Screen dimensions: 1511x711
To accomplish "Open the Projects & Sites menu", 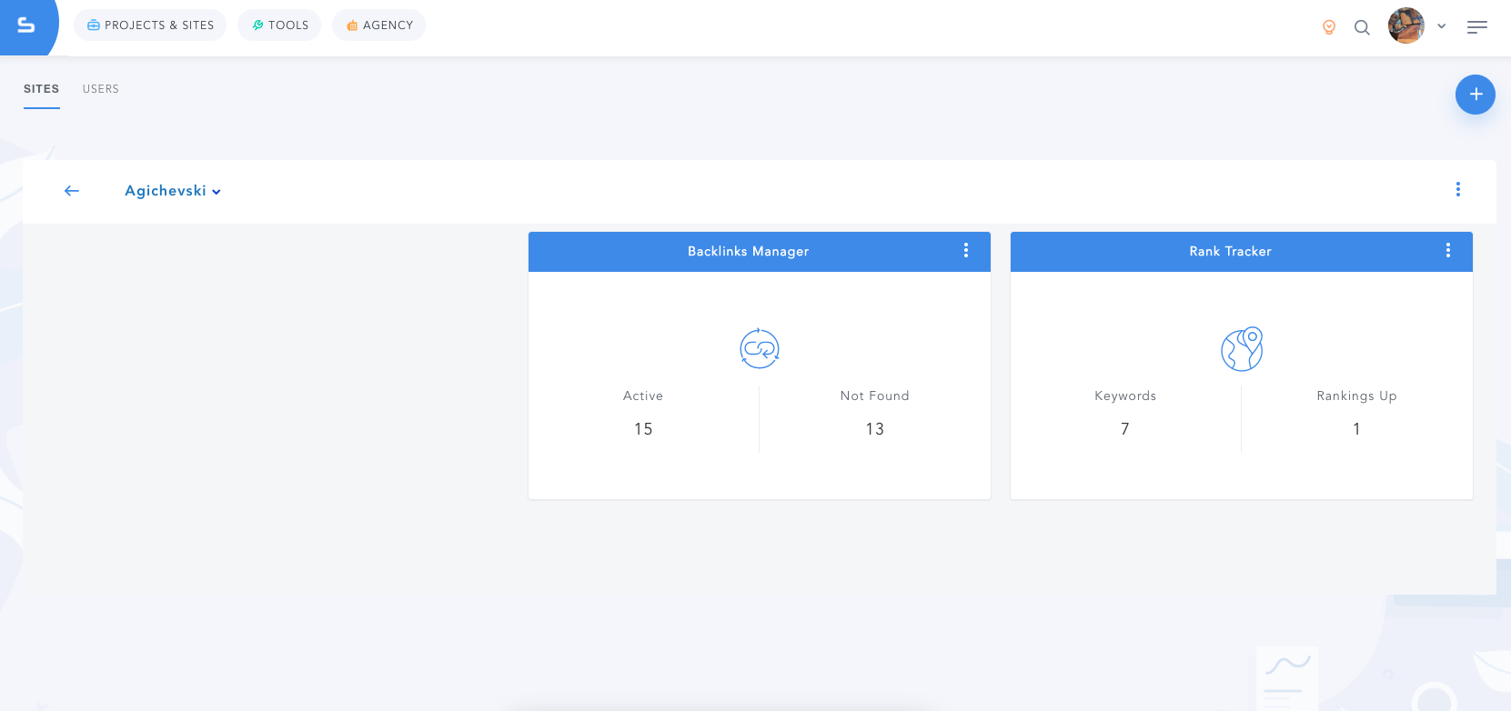I will click(x=150, y=25).
